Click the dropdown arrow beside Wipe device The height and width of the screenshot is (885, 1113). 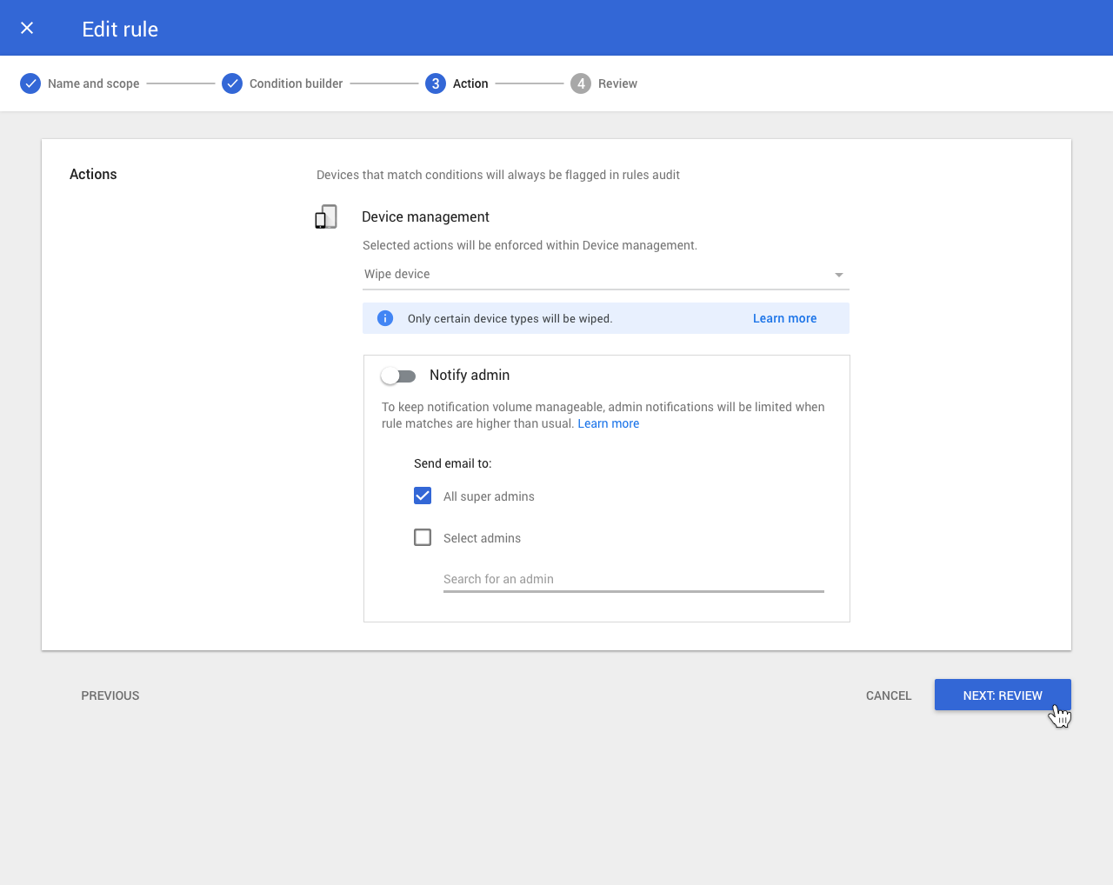coord(838,274)
